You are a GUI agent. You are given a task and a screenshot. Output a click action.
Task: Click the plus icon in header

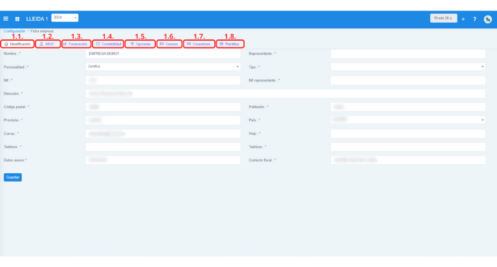tap(463, 19)
